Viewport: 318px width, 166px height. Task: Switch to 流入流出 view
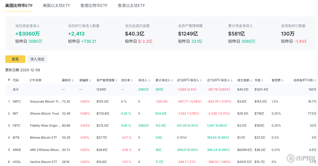coord(37,59)
